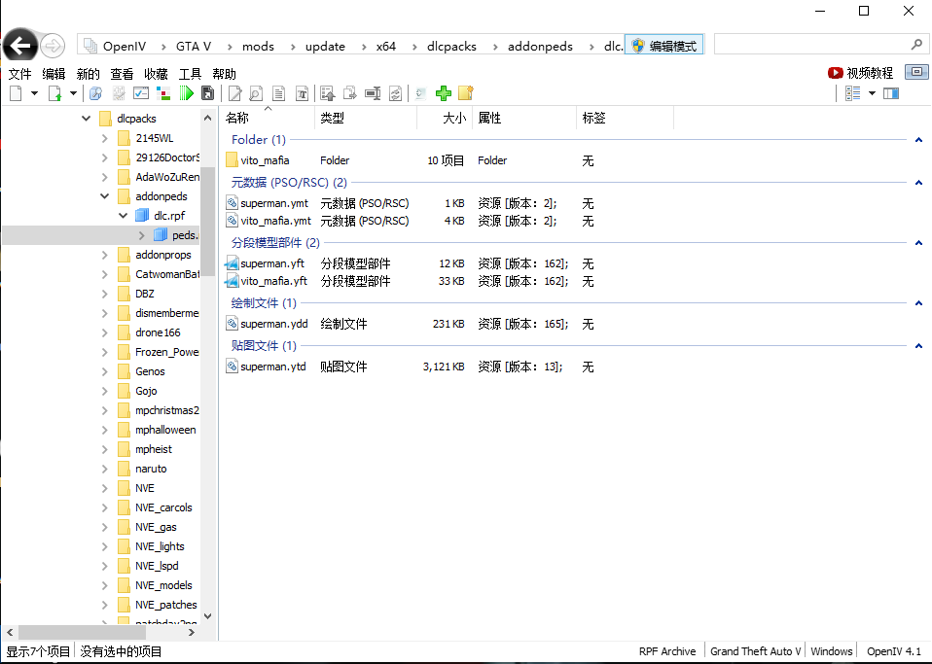932x664 pixels.
Task: Click the blue search-in-archive toolbar icon
Action: click(95, 93)
